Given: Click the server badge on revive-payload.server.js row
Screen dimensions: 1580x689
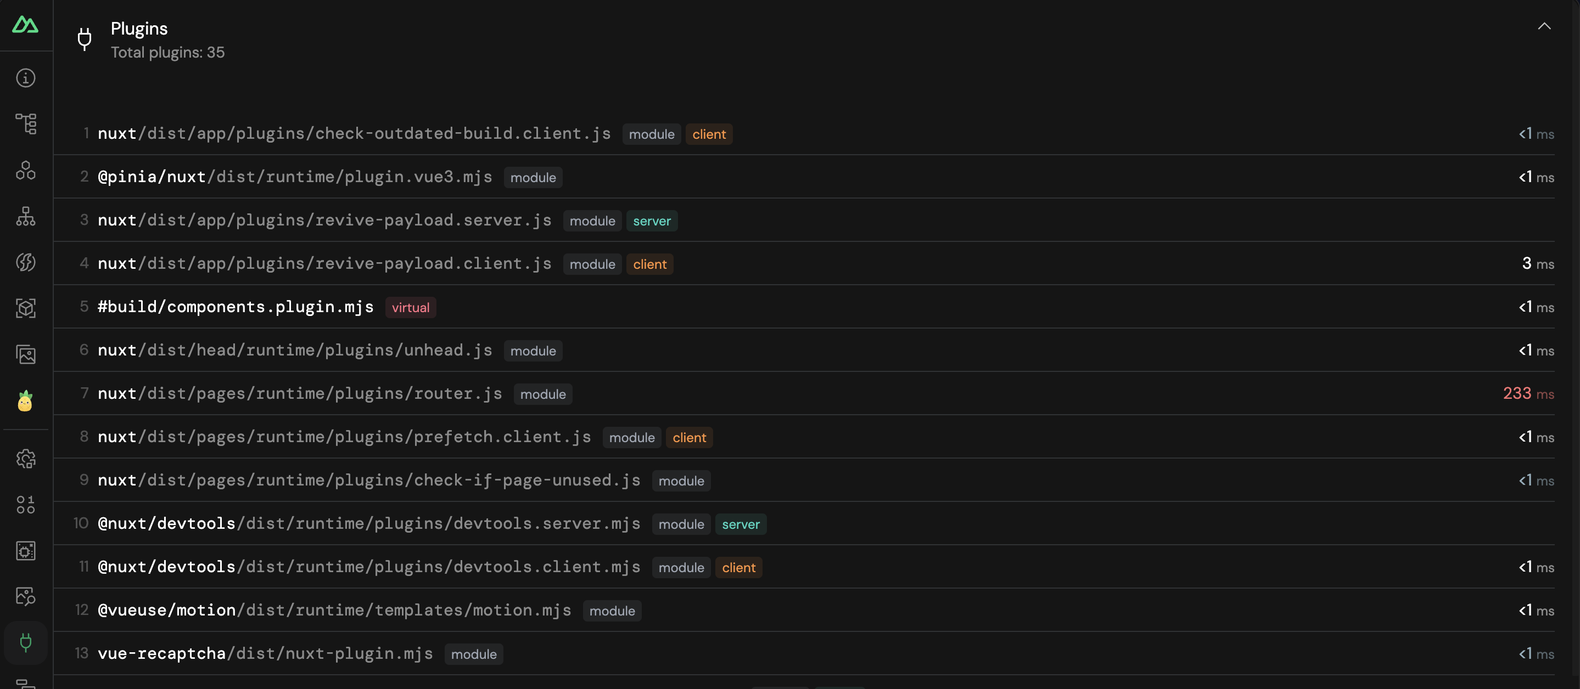Looking at the screenshot, I should coord(652,221).
